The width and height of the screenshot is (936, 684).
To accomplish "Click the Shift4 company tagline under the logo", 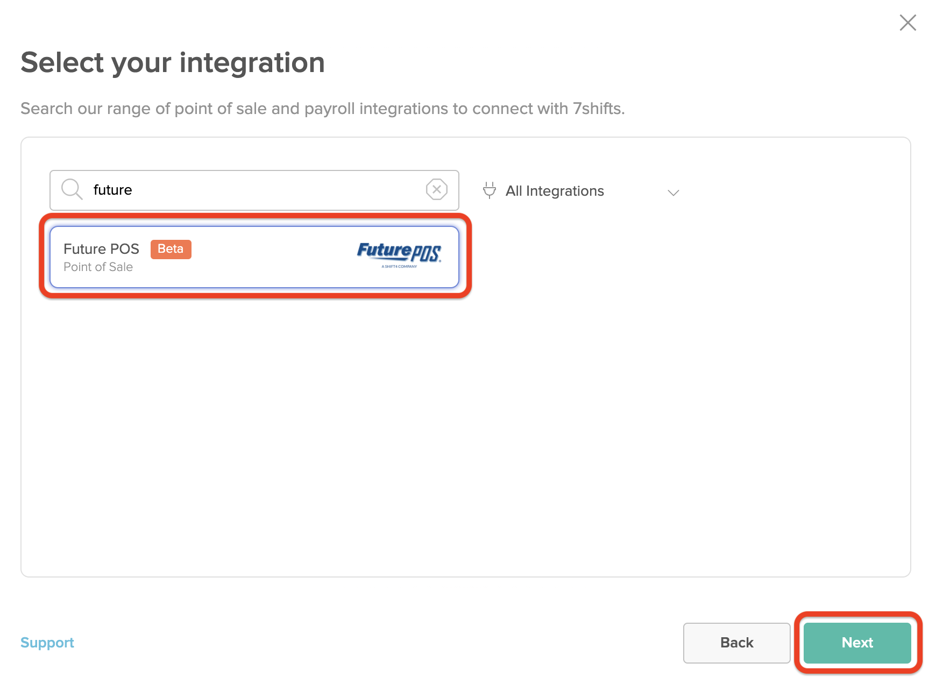I will coord(399,266).
